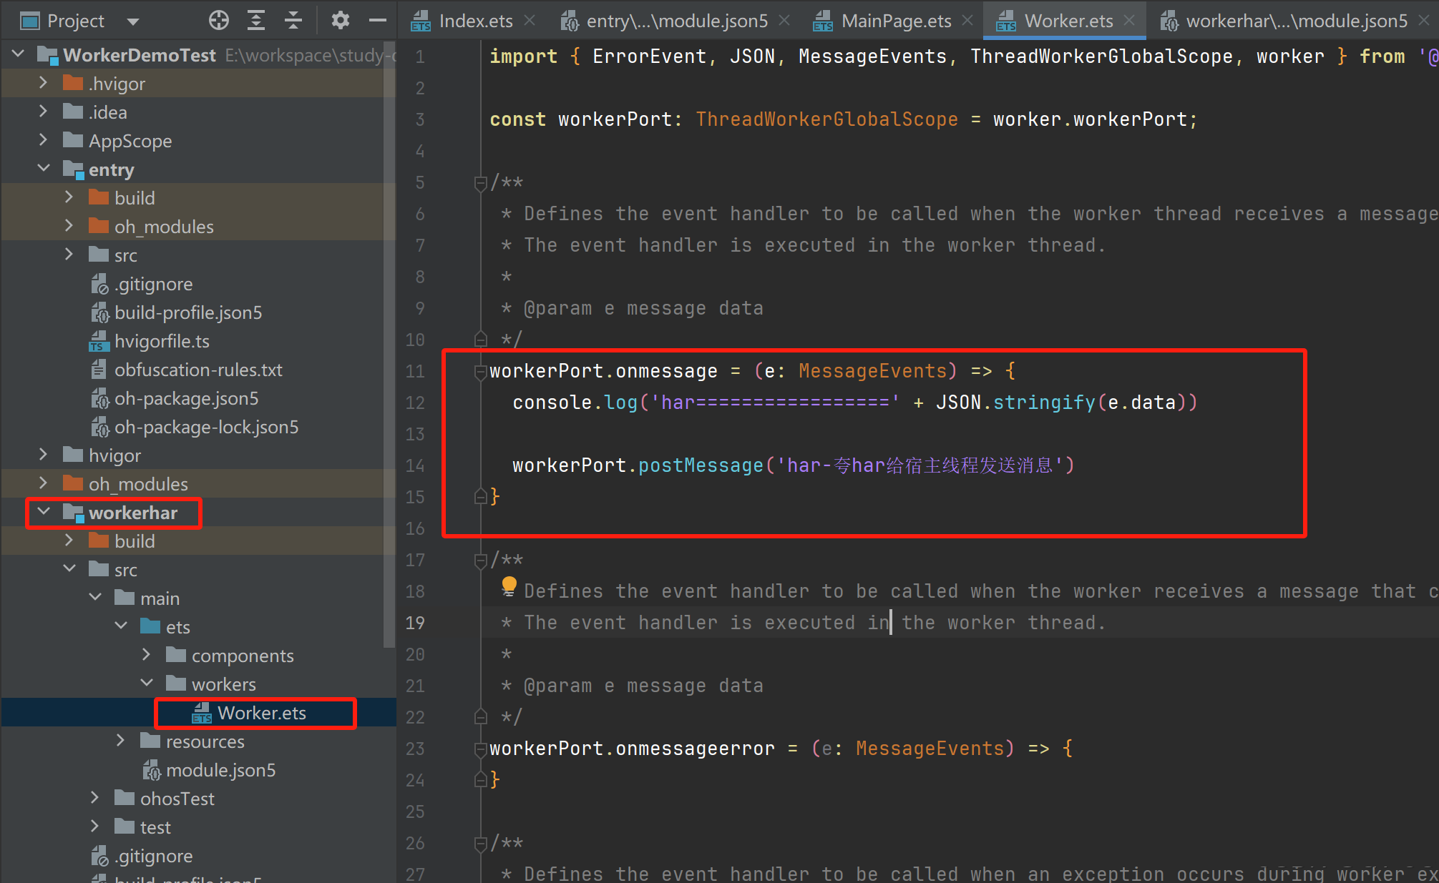The width and height of the screenshot is (1439, 883).
Task: Collapse the workerhar module folder
Action: [44, 512]
